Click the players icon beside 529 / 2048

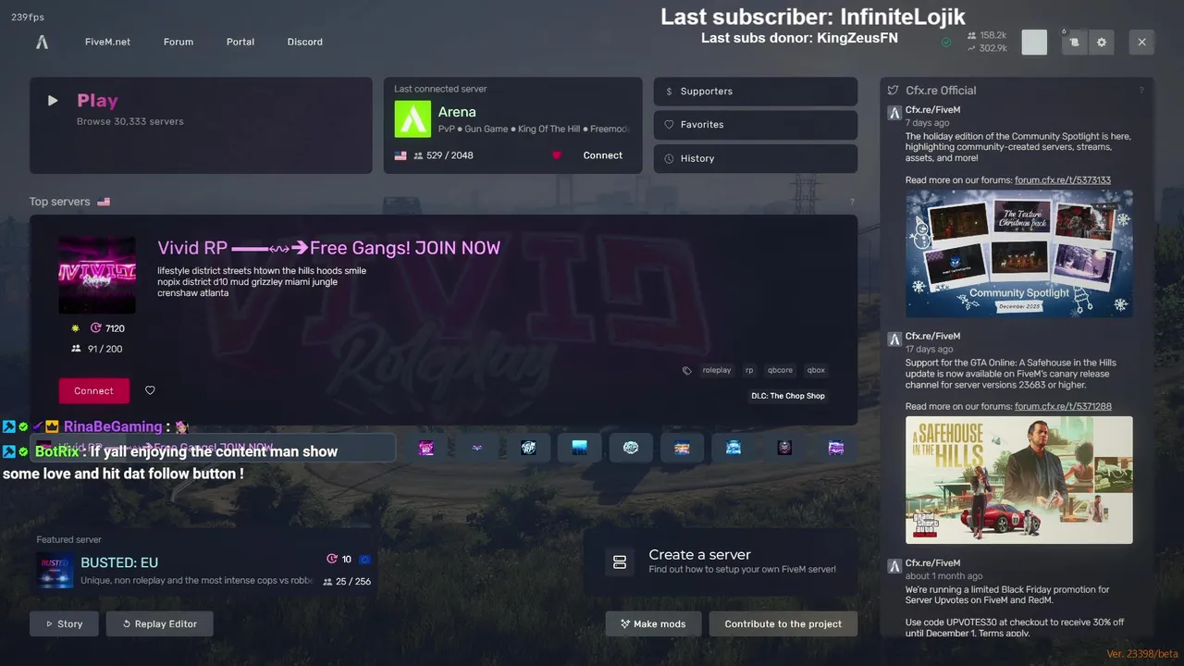(x=418, y=155)
